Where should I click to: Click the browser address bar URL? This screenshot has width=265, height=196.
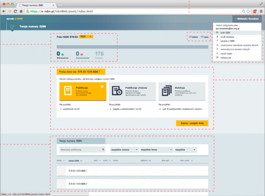pos(62,11)
